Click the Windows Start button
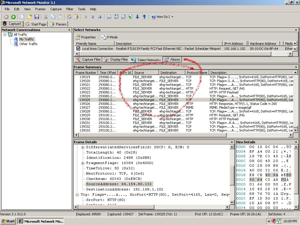300x225 pixels. (8, 221)
